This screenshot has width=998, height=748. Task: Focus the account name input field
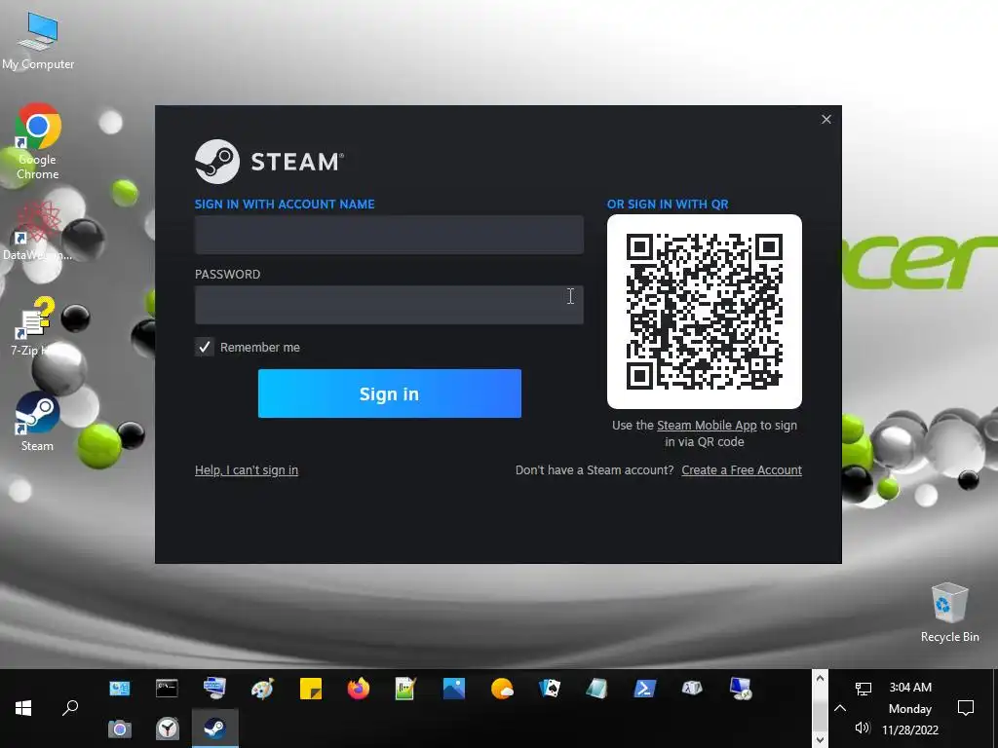(x=389, y=235)
